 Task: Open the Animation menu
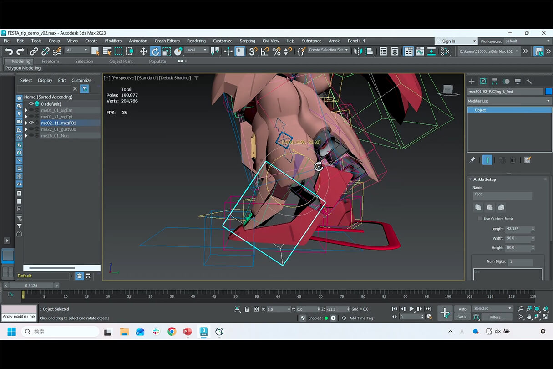tap(138, 41)
